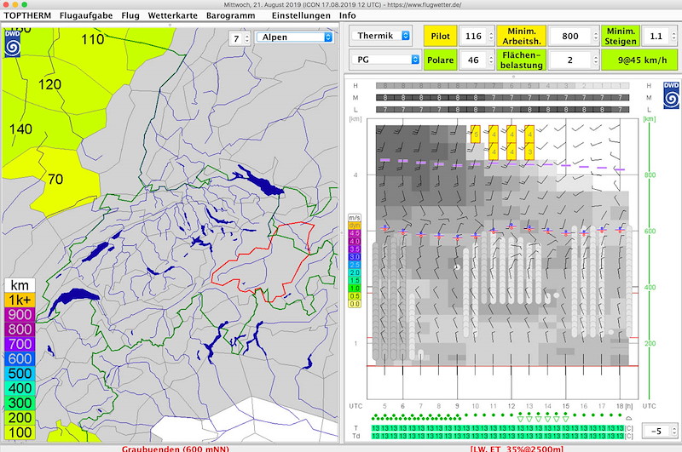
Task: Click the 100 km legend swatch
Action: (20, 432)
